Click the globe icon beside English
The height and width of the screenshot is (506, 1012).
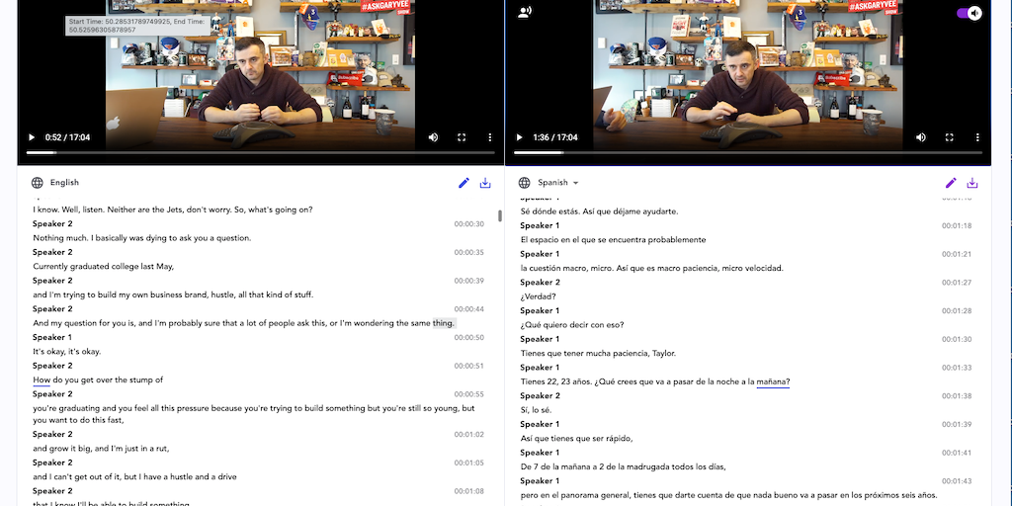(38, 183)
